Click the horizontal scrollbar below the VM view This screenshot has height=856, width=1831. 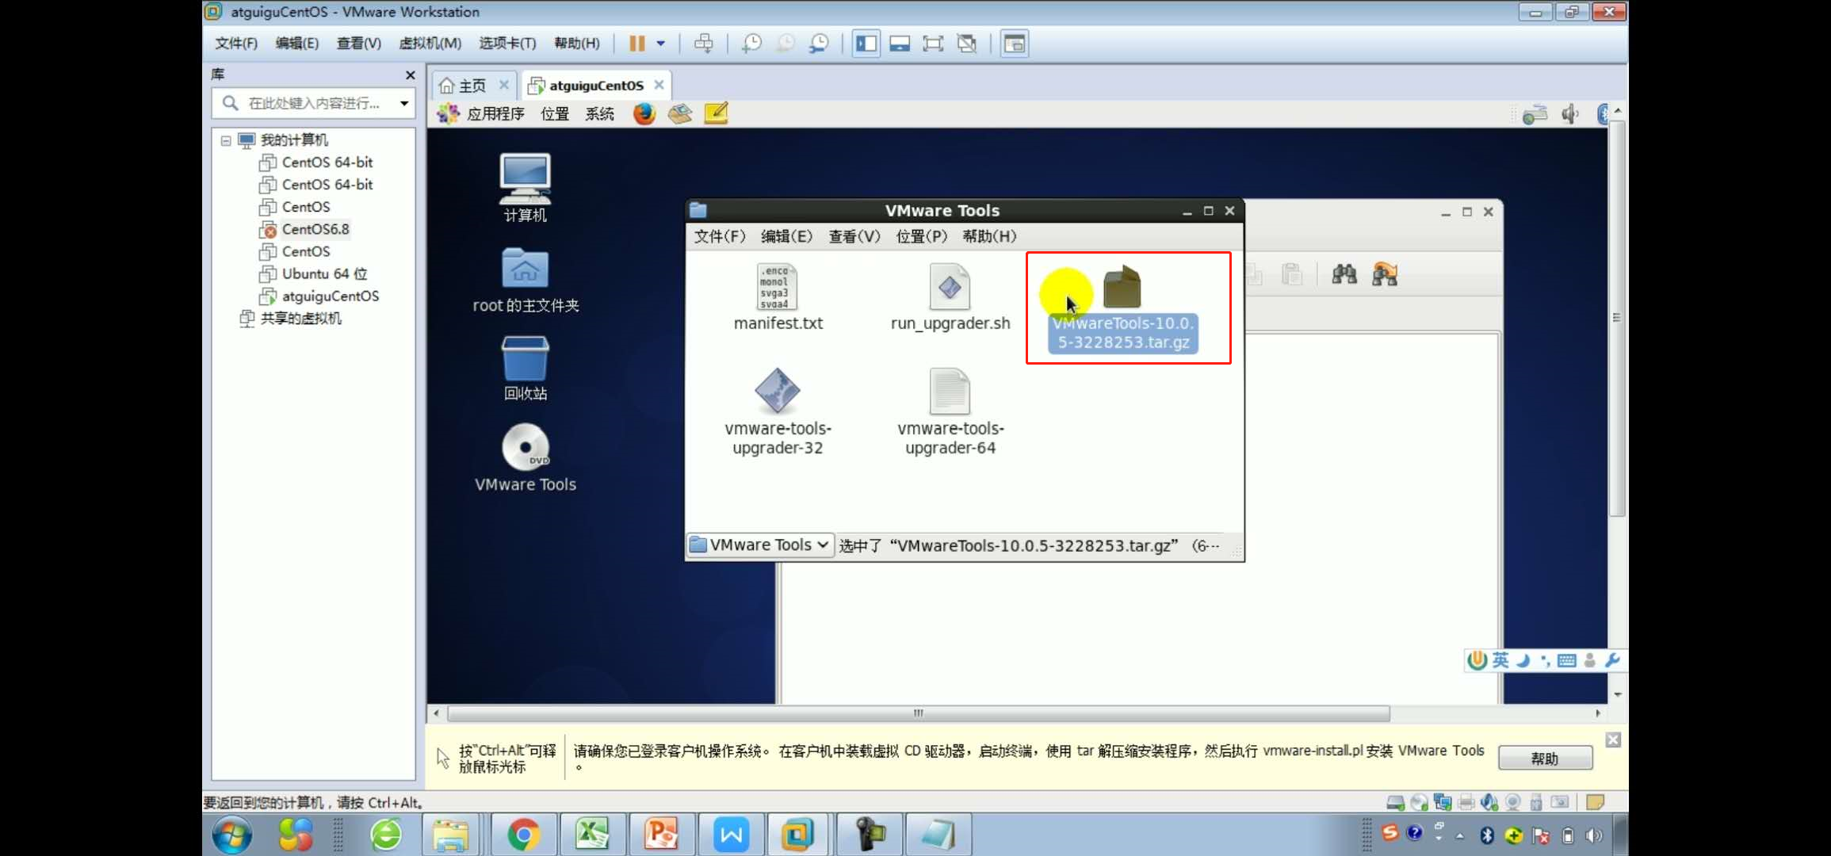[x=917, y=713]
